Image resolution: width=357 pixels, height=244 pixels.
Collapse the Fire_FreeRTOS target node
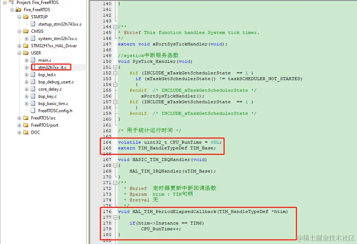pos(12,10)
